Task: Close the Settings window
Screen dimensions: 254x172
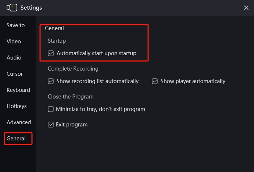Action: click(x=246, y=8)
